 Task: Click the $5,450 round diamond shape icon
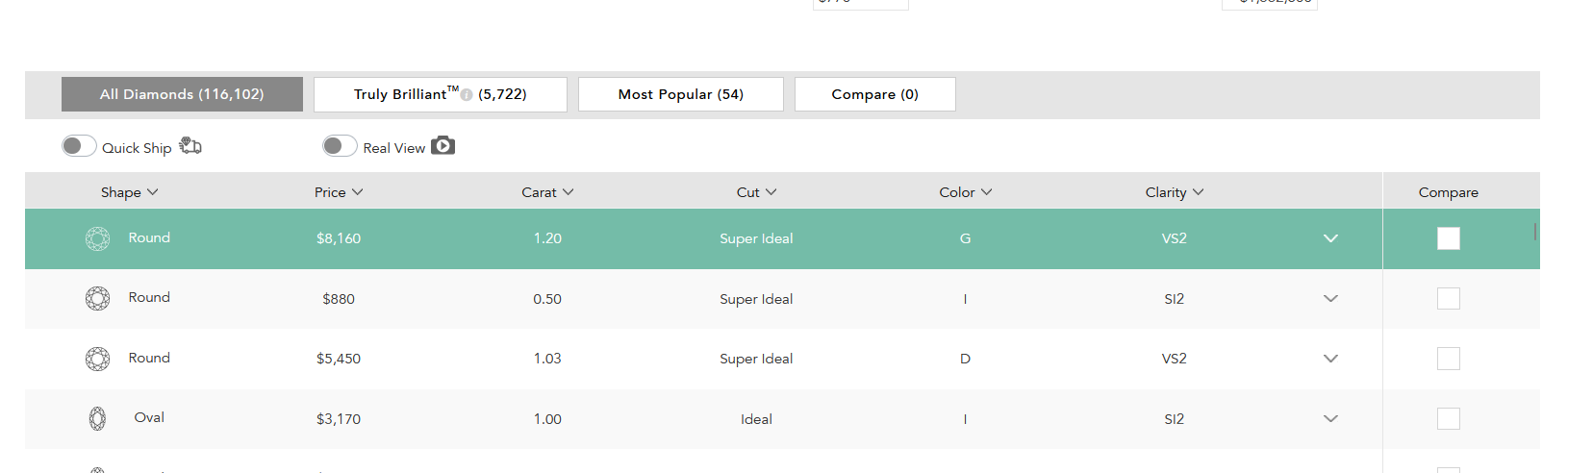click(x=97, y=359)
